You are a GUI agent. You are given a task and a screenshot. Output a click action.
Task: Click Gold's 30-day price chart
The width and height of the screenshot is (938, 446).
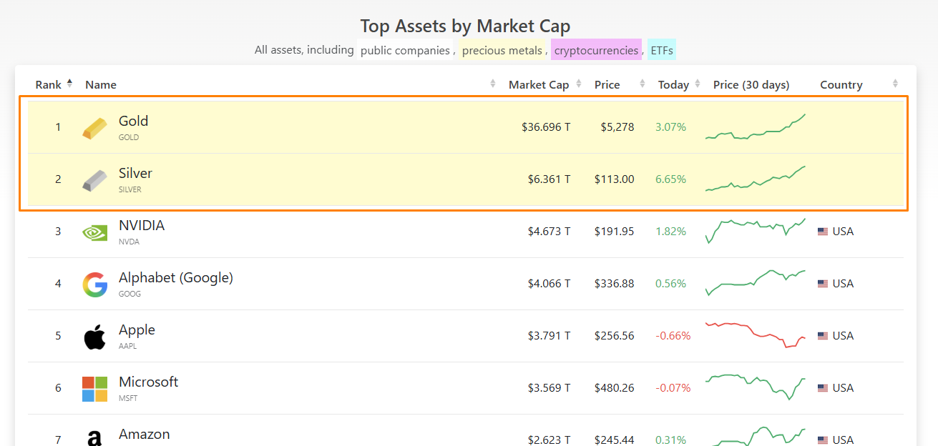756,127
